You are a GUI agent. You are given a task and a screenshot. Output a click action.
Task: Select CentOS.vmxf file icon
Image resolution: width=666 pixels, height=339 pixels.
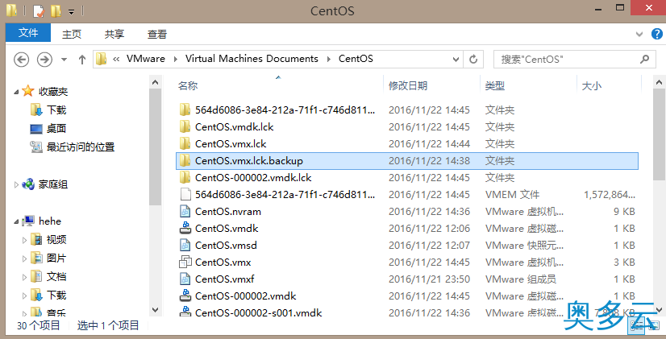[x=185, y=279]
